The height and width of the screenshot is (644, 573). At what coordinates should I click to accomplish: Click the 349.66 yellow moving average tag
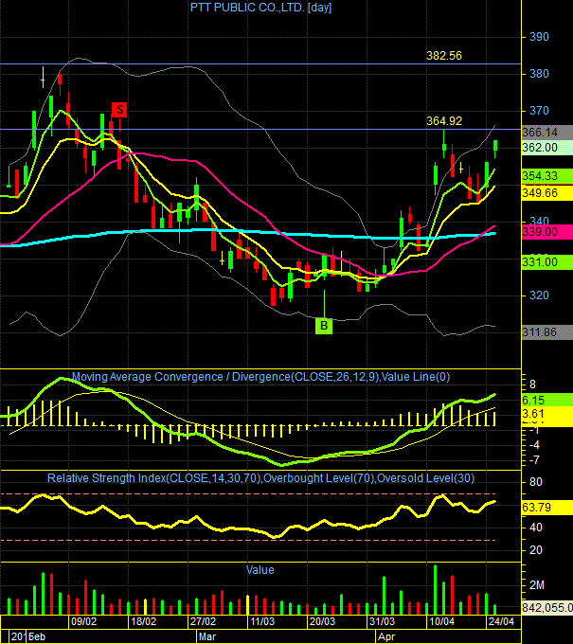(x=547, y=192)
